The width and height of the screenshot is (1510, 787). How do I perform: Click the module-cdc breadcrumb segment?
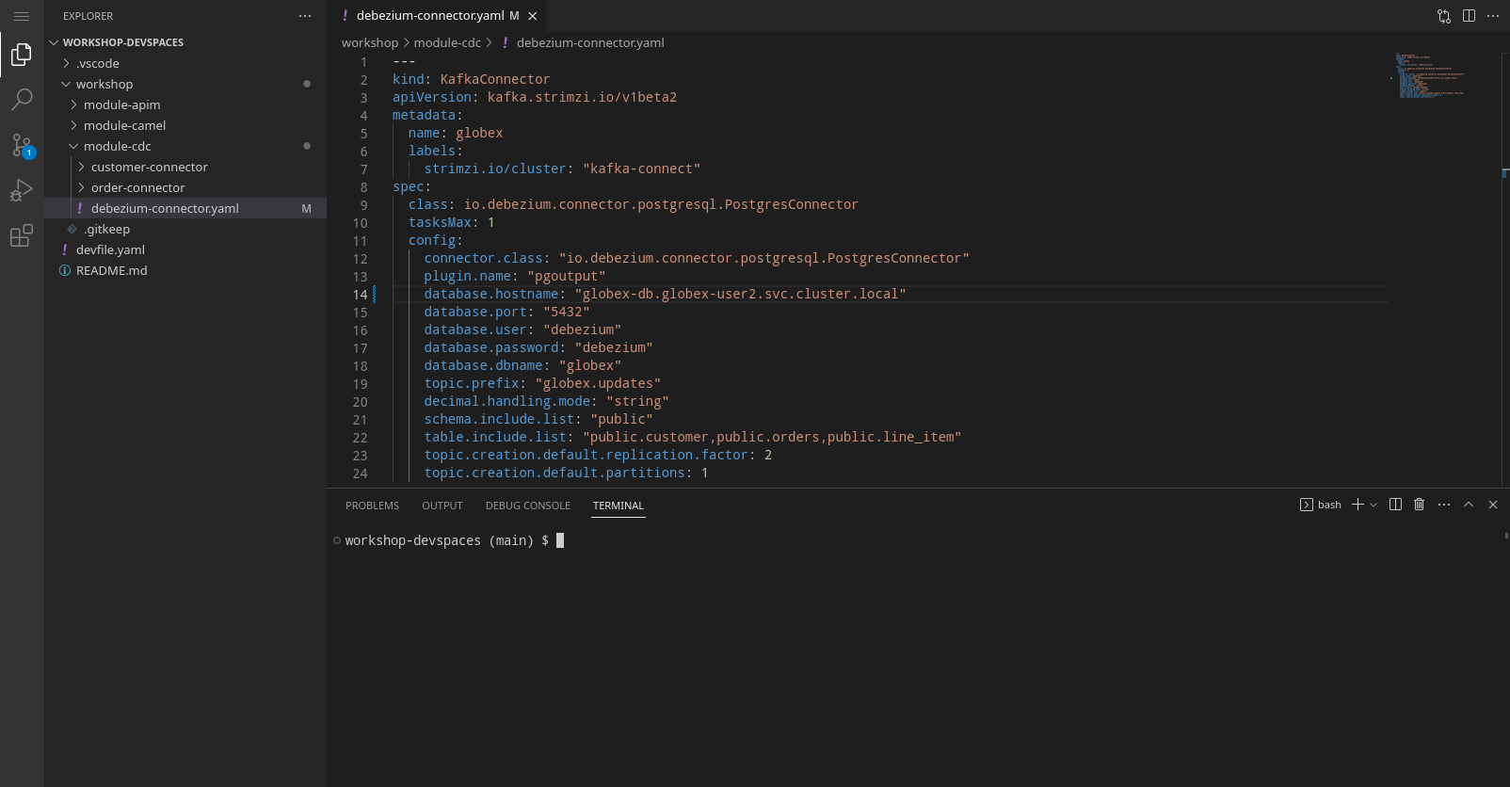(447, 42)
